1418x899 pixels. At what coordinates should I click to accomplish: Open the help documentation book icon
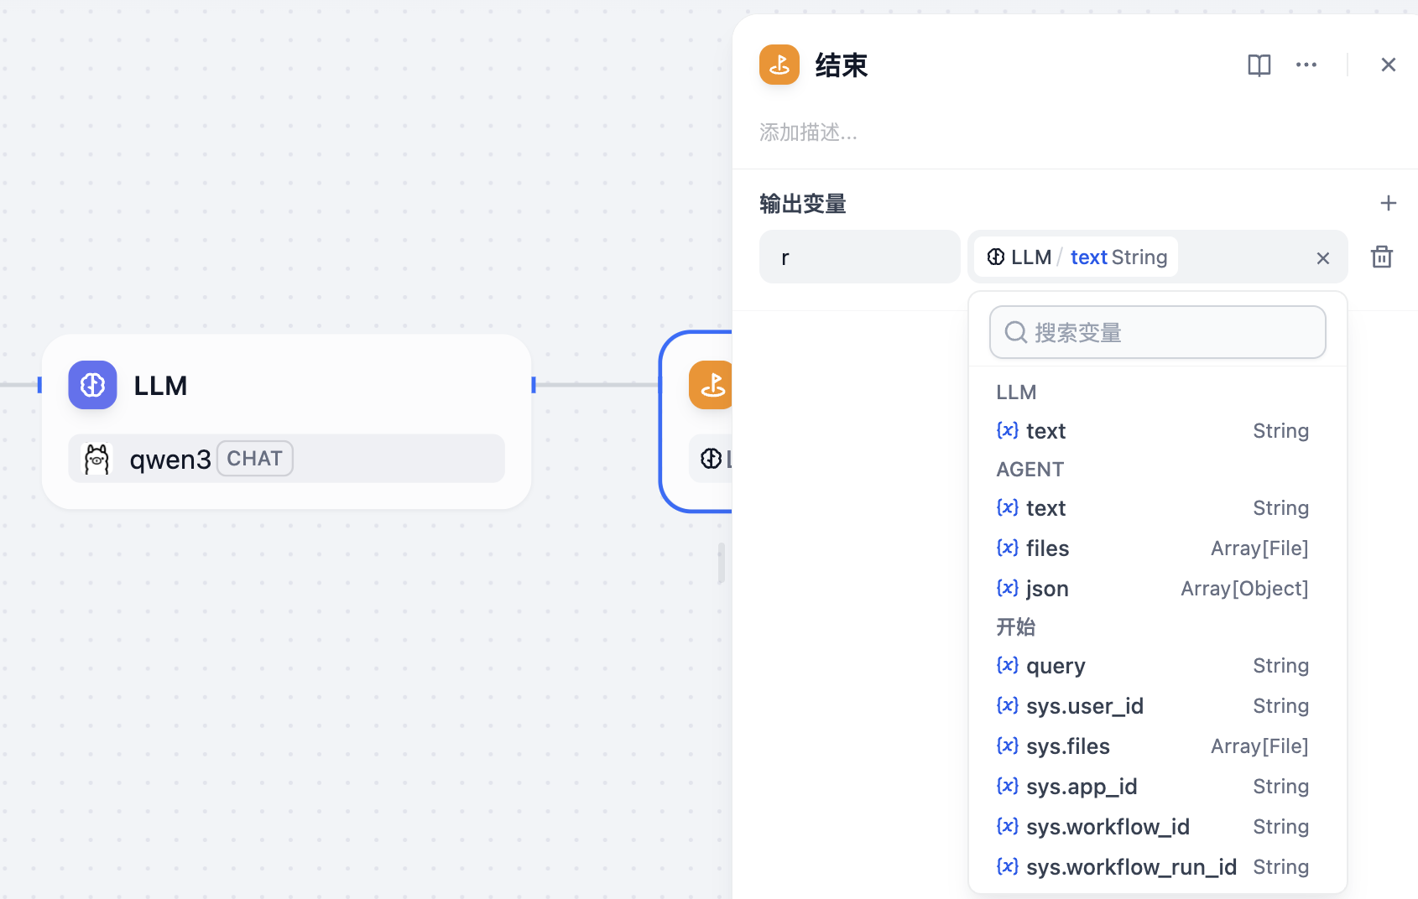(x=1259, y=65)
